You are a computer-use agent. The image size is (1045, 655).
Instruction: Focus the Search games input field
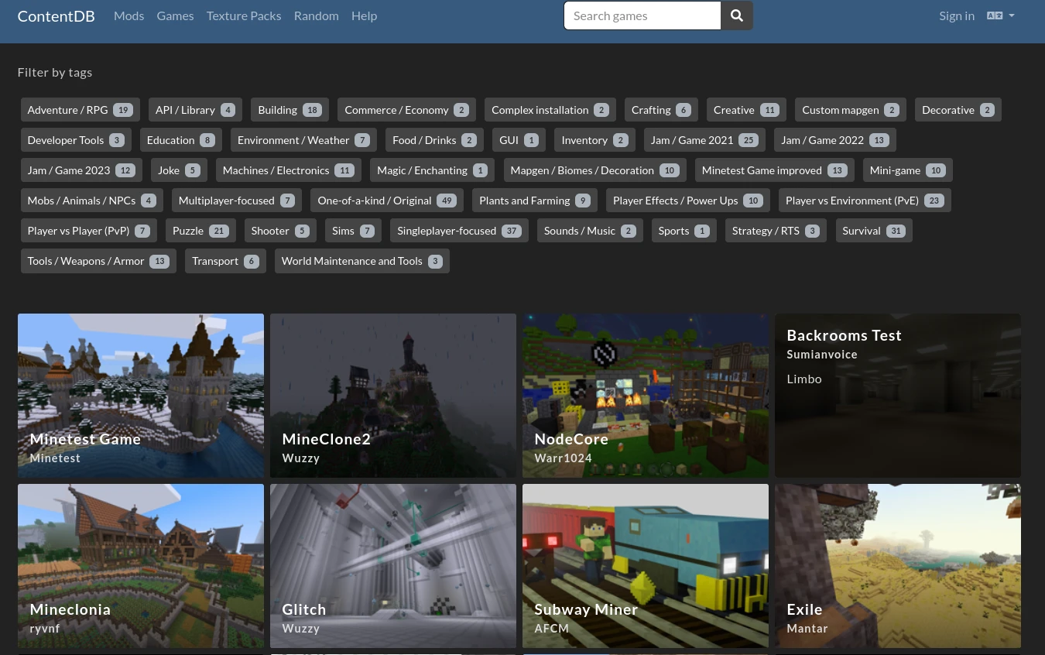coord(642,15)
